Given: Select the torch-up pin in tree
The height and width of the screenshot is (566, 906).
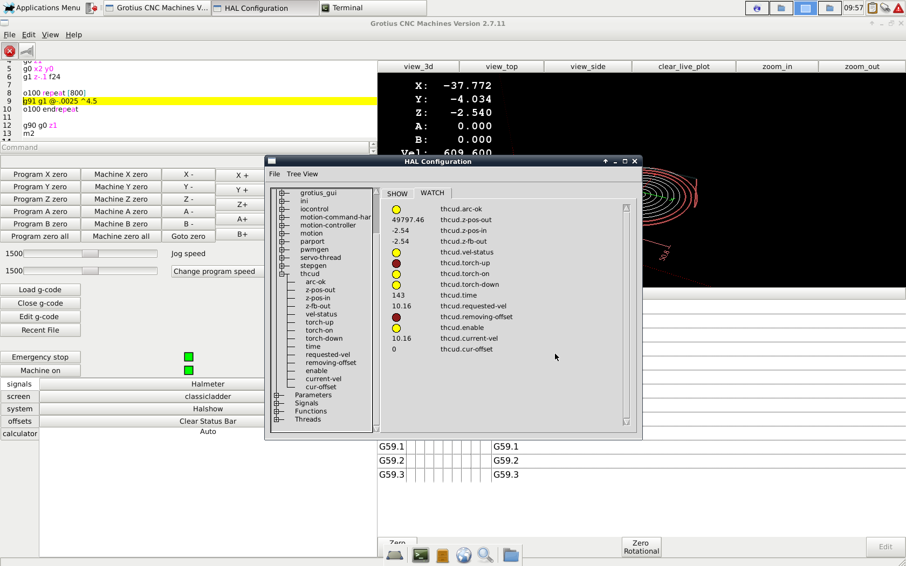Looking at the screenshot, I should tap(319, 322).
